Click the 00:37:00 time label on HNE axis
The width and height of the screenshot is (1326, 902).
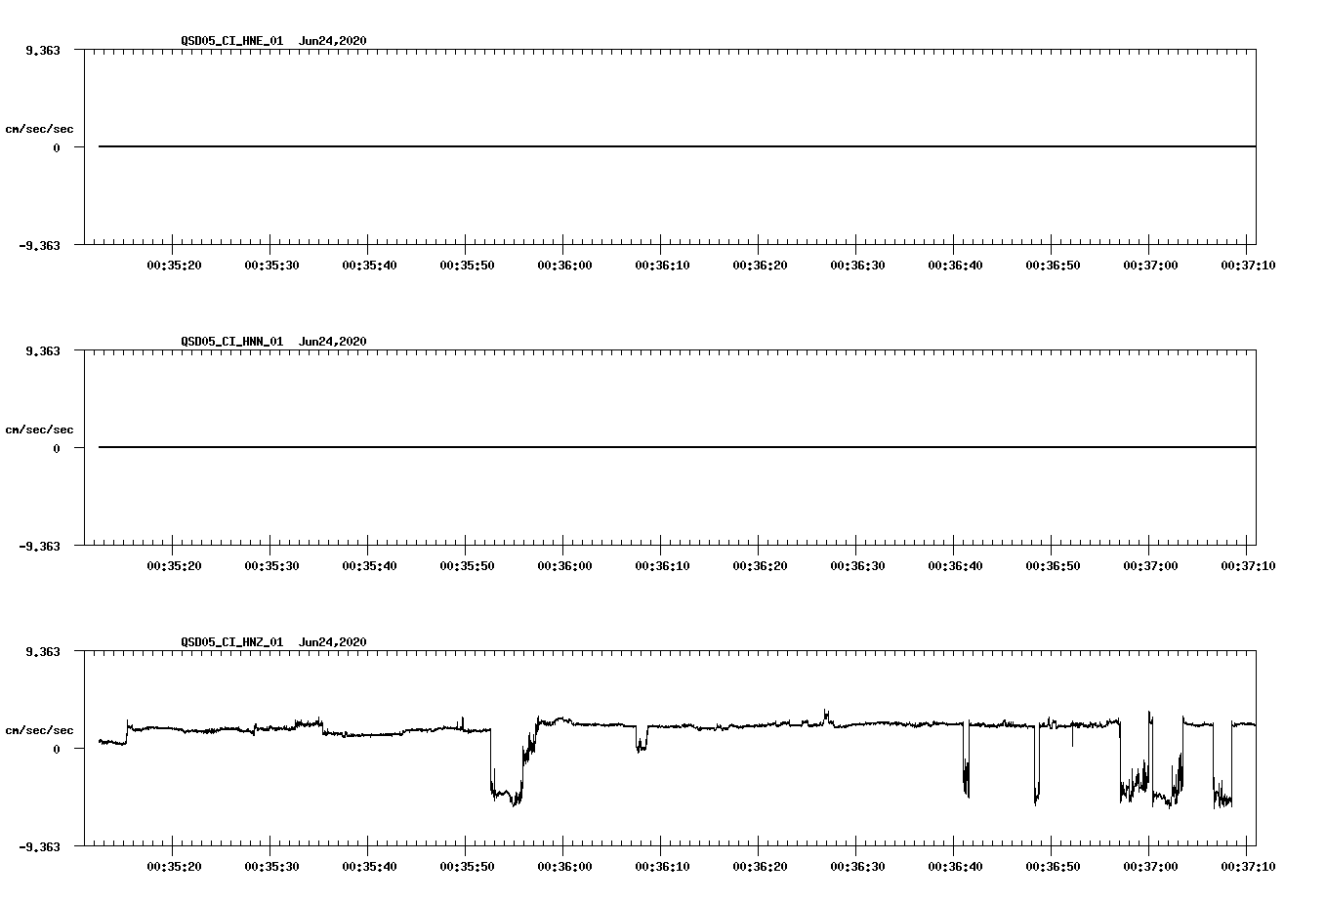[1150, 265]
